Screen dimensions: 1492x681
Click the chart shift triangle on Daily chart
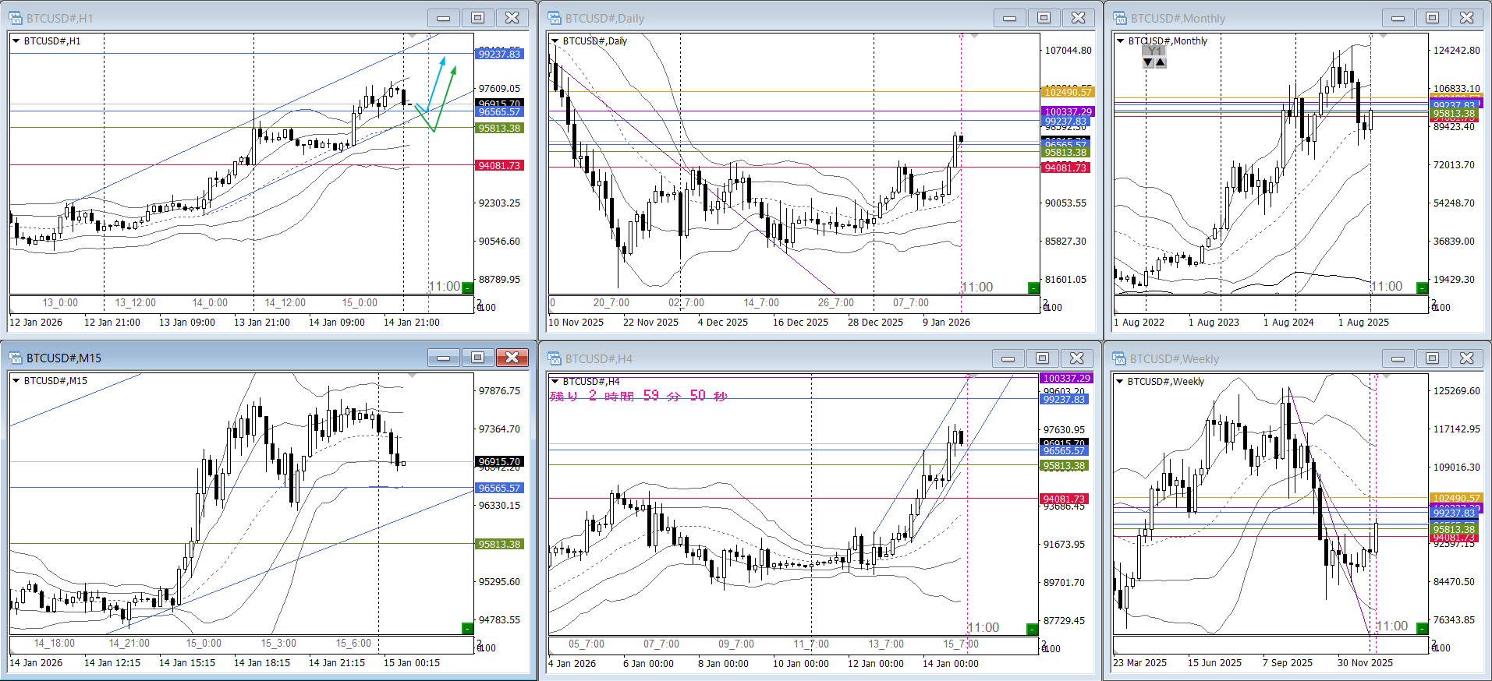[x=974, y=37]
